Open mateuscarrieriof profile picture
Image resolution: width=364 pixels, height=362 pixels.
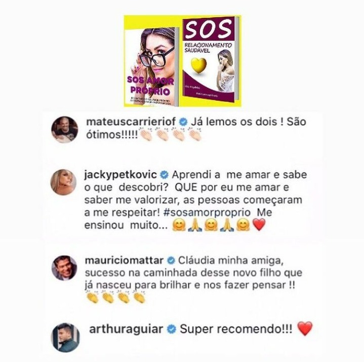pyautogui.click(x=64, y=129)
